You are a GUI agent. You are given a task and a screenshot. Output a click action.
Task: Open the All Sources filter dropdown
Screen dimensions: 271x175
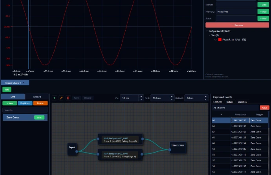(x=235, y=108)
